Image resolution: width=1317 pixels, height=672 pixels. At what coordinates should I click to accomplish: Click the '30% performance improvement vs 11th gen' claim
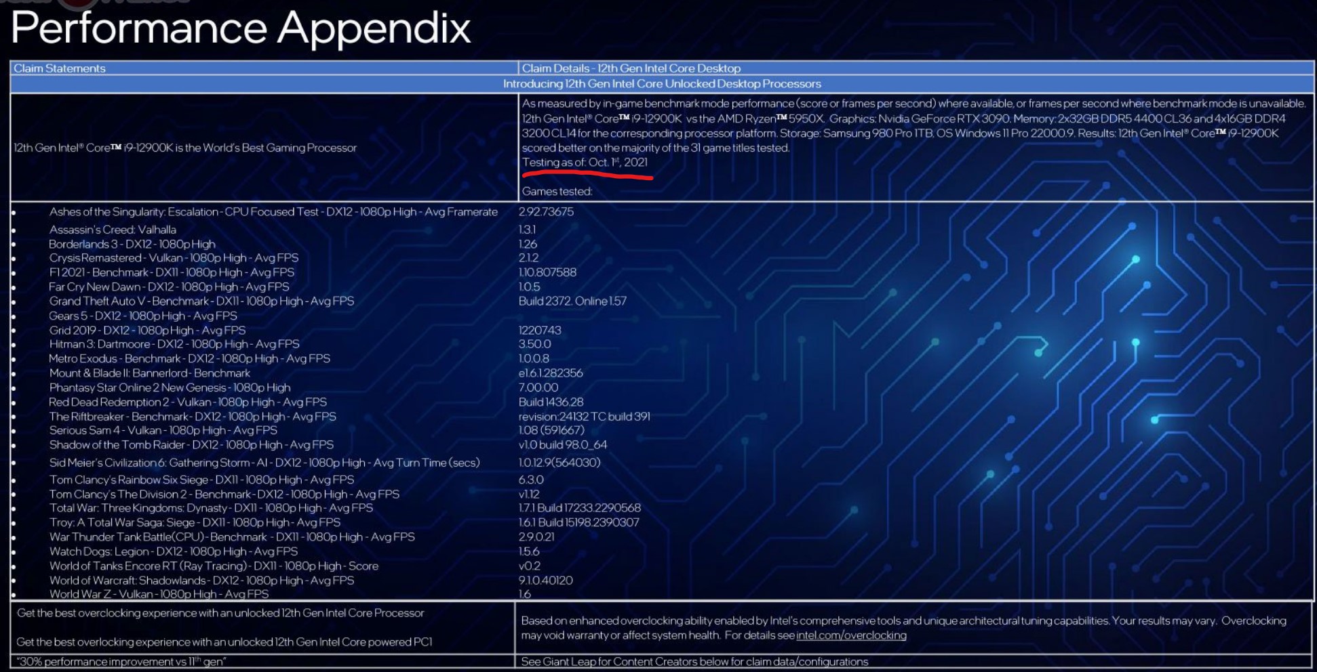[x=121, y=662]
